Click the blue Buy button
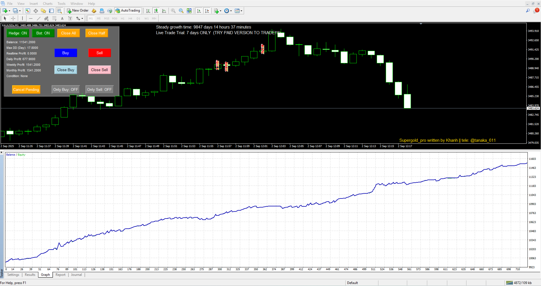Screen dimensions: 541x286 (x=65, y=53)
